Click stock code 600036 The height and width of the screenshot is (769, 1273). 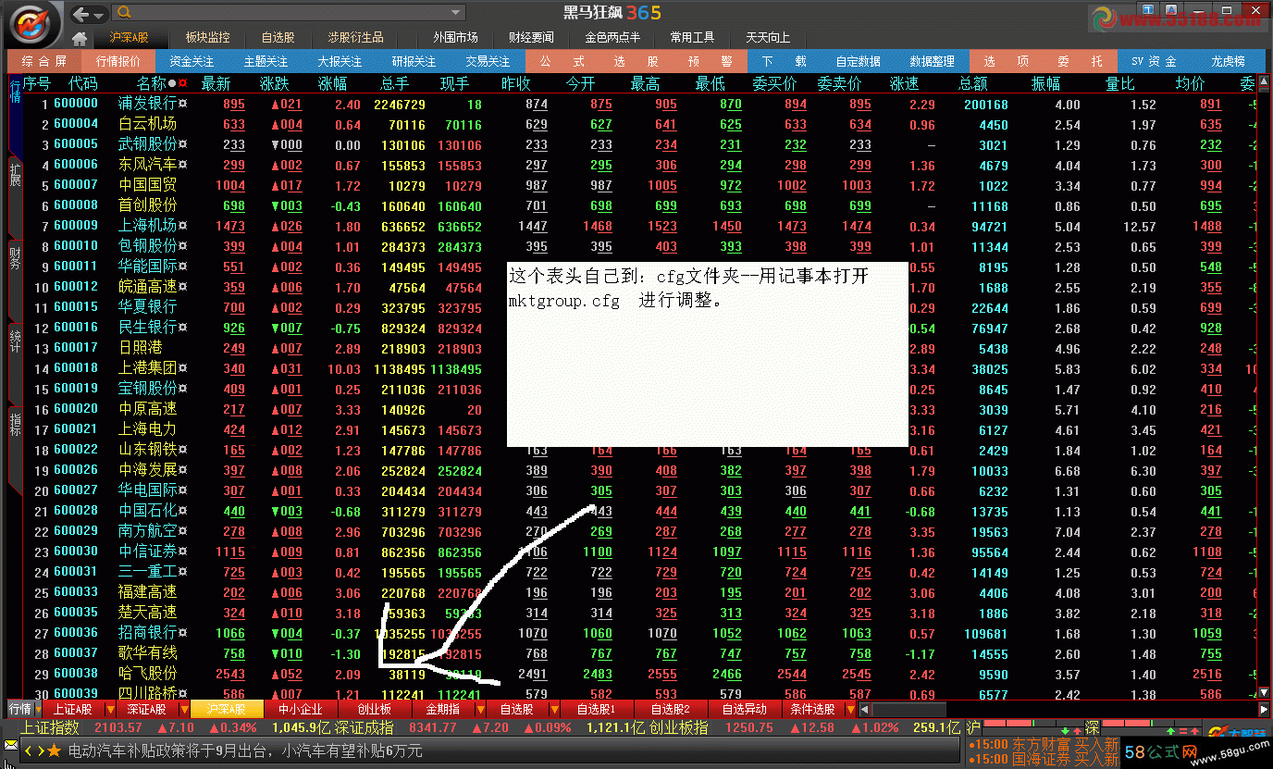pos(76,633)
